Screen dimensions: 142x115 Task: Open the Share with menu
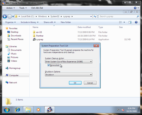[x=50, y=22]
